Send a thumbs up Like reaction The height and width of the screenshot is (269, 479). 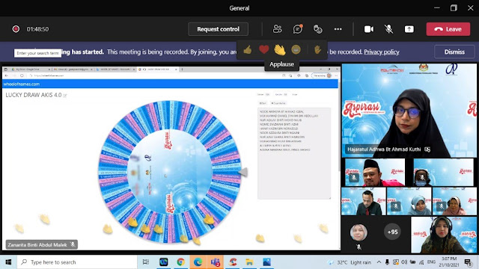(248, 50)
